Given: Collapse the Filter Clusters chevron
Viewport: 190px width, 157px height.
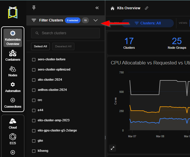Looking at the screenshot, I should 96,20.
